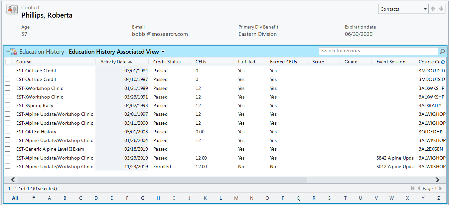Image resolution: width=449 pixels, height=205 pixels.
Task: Sort by the Course column
Action: [24, 62]
